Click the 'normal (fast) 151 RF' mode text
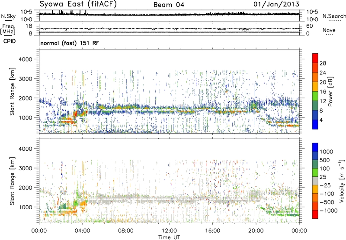Viewport: 346px width, 240px height. pyautogui.click(x=70, y=43)
